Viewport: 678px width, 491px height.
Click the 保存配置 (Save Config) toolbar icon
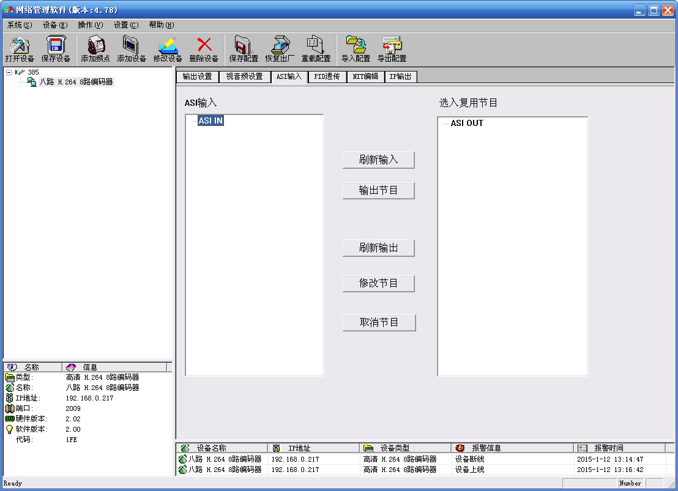244,46
